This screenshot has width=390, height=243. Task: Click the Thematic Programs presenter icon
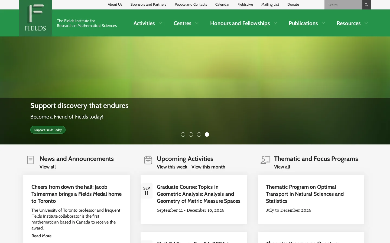[265, 160]
